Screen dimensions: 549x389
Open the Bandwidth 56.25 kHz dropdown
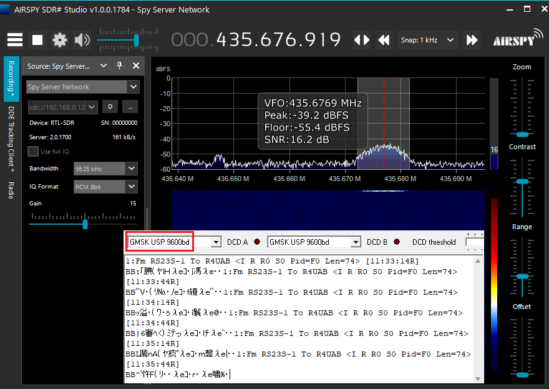coord(105,169)
